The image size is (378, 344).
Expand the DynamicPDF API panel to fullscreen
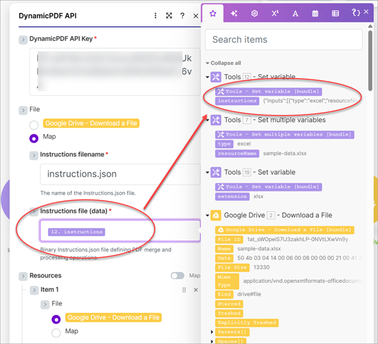169,16
